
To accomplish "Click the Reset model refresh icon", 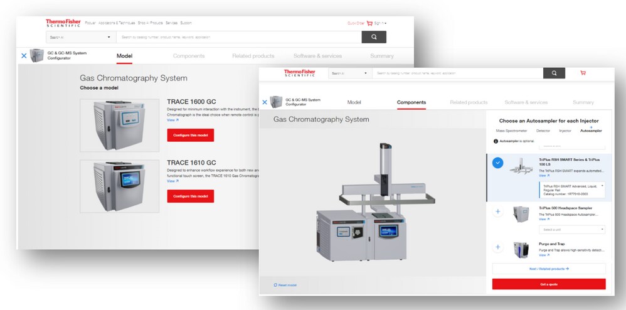I will click(x=275, y=285).
